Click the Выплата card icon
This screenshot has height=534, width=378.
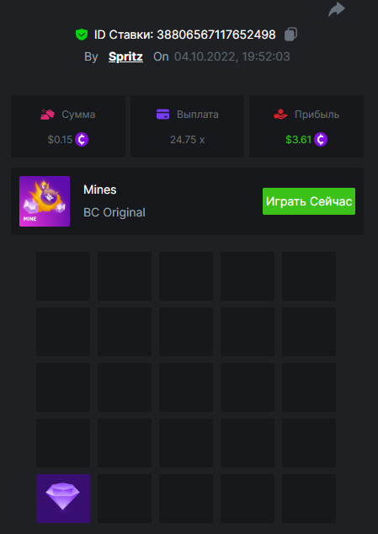[162, 115]
